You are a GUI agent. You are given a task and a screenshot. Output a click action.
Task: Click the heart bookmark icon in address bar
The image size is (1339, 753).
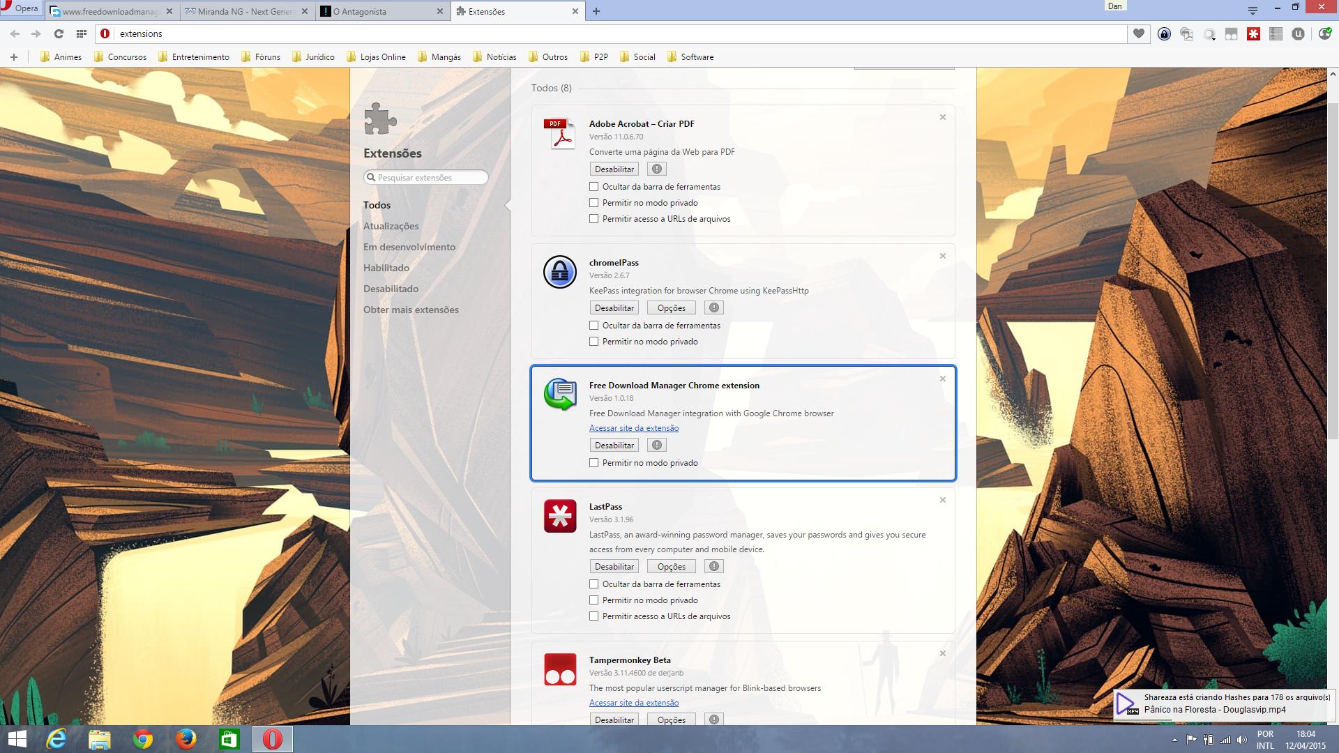[1139, 33]
